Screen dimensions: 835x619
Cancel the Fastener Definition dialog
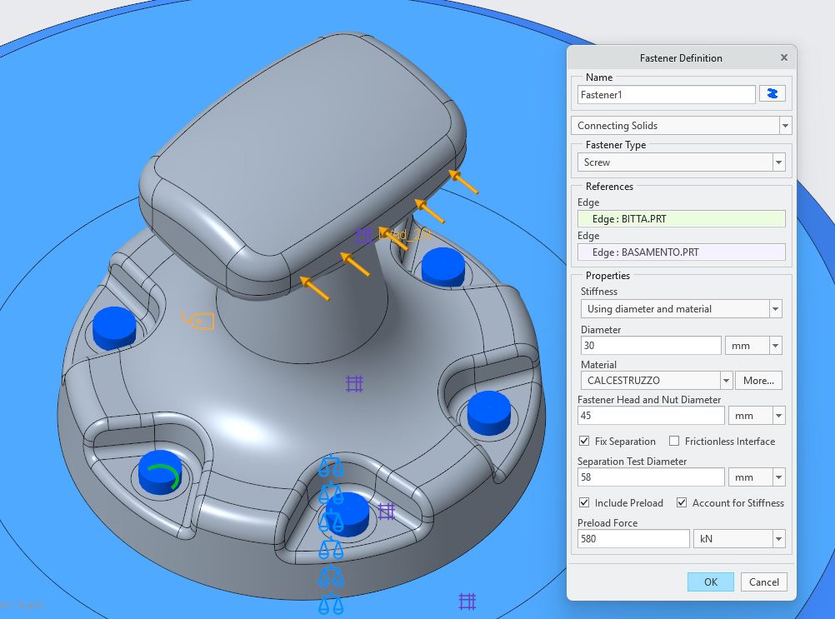pos(763,582)
